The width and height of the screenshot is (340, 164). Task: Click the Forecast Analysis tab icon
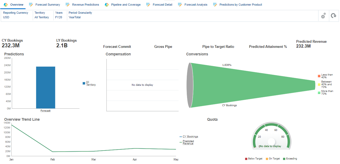click(x=180, y=4)
